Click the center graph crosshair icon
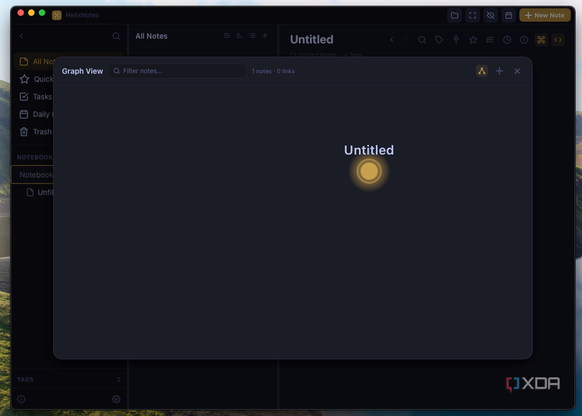The image size is (582, 416). 499,71
